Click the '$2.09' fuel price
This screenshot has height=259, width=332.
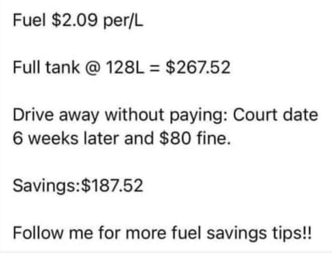click(x=74, y=20)
